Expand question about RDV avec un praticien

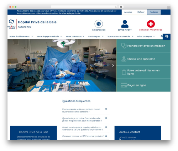pyautogui.click(x=106, y=136)
